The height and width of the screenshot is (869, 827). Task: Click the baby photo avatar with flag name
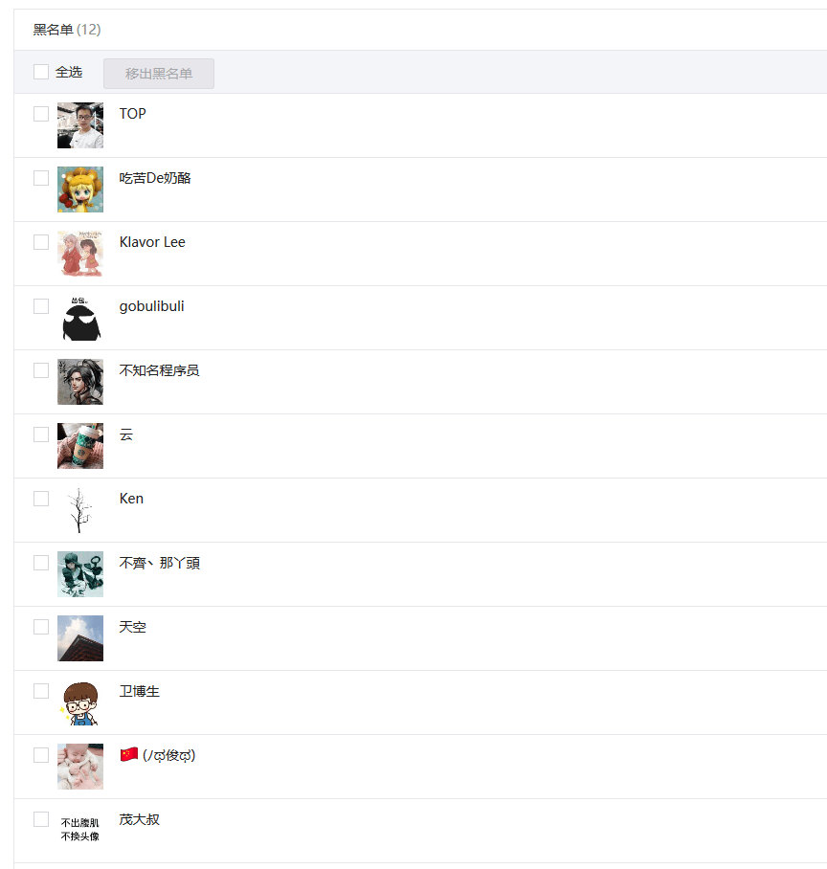(x=80, y=767)
